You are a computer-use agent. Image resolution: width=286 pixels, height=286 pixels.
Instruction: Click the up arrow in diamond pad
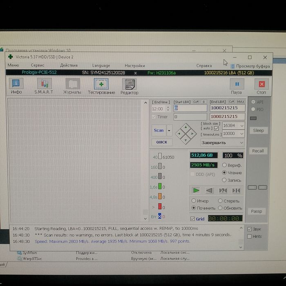point(185,127)
